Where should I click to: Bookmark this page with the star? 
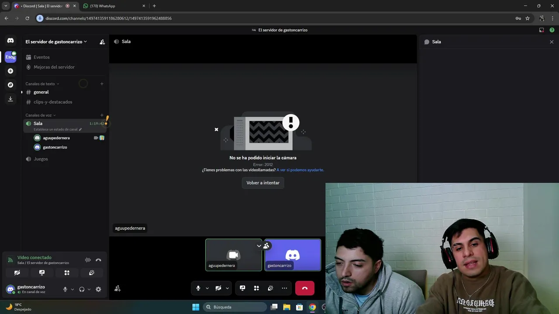[x=528, y=18]
